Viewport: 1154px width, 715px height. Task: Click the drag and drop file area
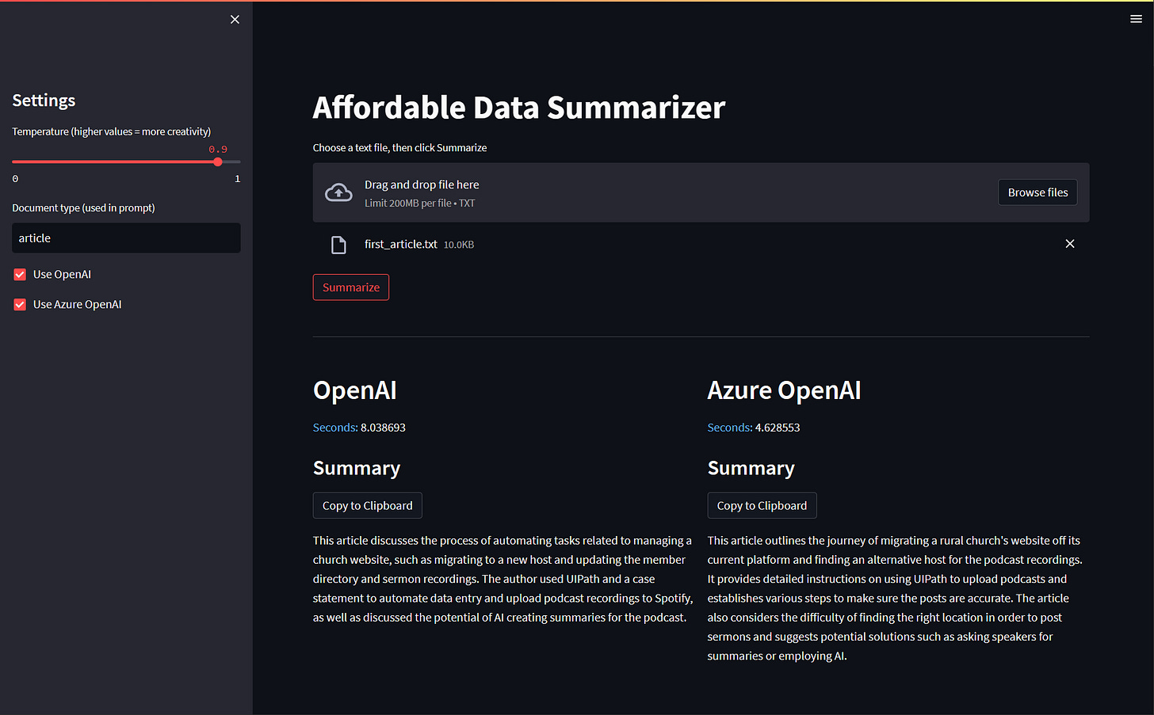[701, 192]
